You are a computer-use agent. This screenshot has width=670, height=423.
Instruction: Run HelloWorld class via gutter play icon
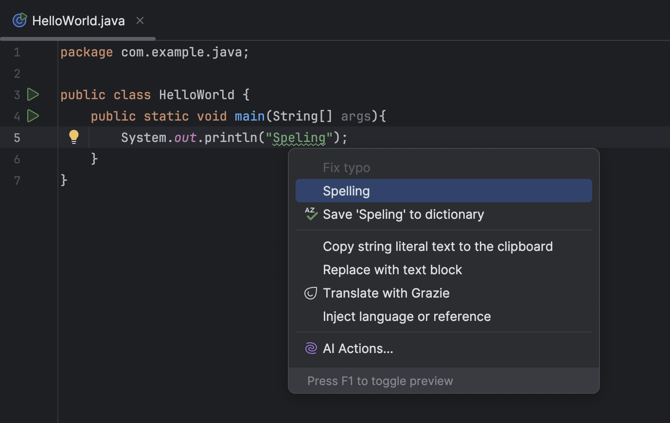coord(33,94)
